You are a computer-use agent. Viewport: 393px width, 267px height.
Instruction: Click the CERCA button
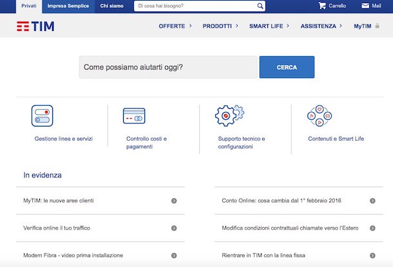coord(287,67)
